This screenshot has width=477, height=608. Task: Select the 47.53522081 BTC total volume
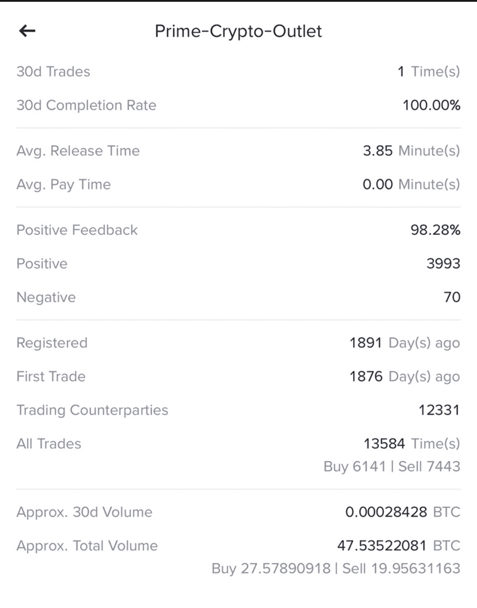tap(399, 546)
